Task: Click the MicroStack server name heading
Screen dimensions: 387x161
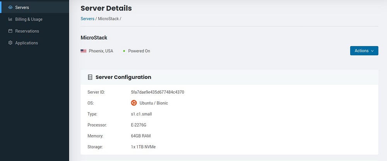Action: pyautogui.click(x=94, y=38)
